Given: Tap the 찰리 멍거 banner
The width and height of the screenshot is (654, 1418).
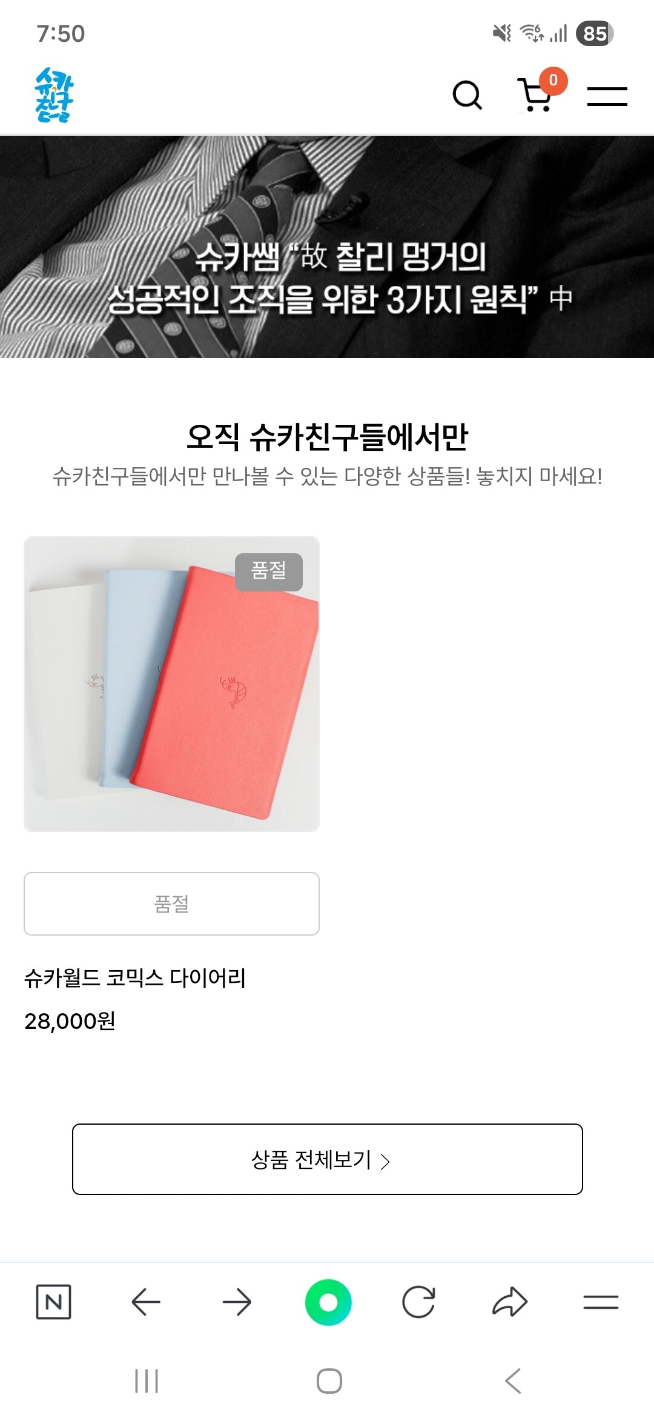Looking at the screenshot, I should [x=327, y=247].
